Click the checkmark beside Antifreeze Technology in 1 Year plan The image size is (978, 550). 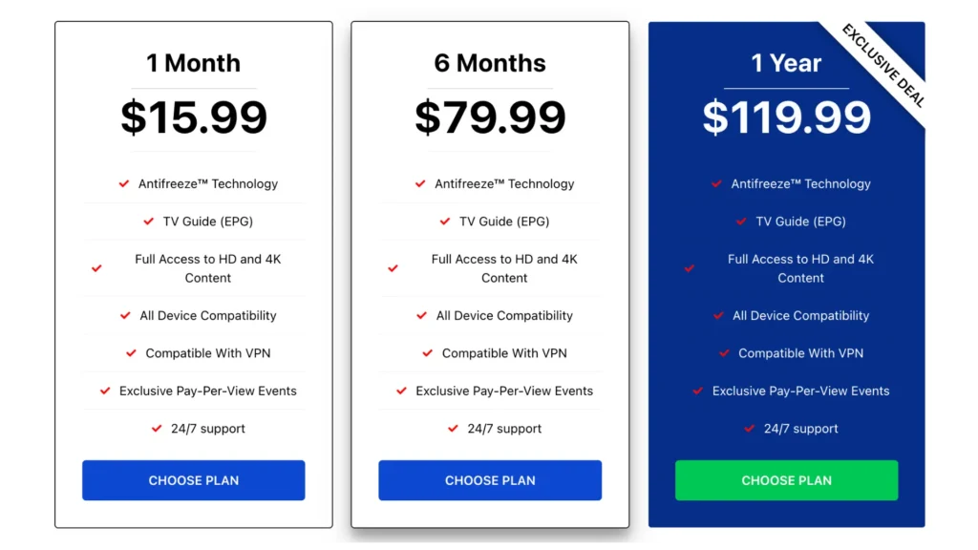[717, 183]
